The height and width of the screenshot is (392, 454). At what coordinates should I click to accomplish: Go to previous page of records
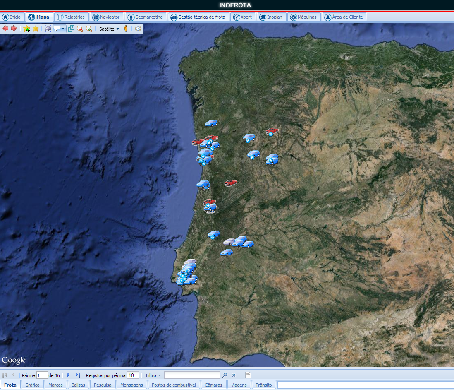[x=13, y=375]
